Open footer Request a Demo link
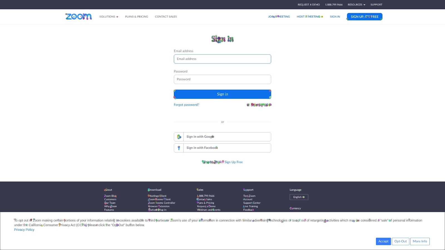This screenshot has height=250, width=445. [x=206, y=206]
